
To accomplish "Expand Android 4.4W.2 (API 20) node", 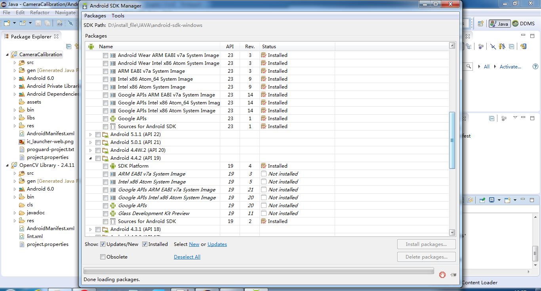I will click(x=90, y=150).
